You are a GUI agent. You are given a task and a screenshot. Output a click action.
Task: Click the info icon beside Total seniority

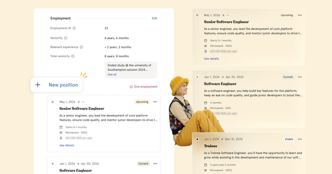(x=73, y=56)
